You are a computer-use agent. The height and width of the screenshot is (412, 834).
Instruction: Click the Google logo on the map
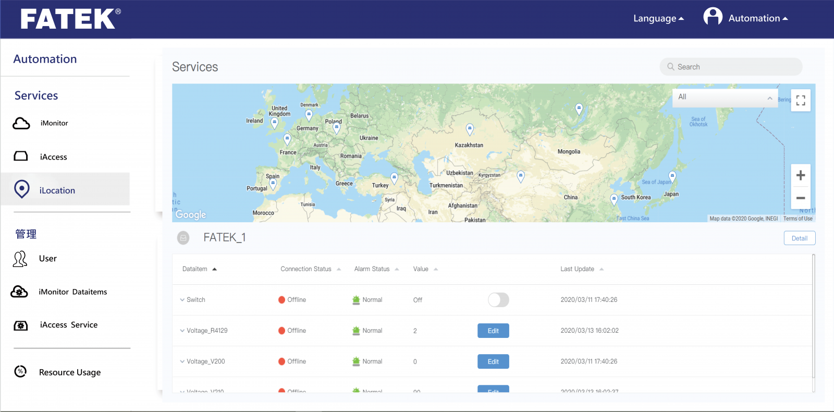[x=191, y=214]
